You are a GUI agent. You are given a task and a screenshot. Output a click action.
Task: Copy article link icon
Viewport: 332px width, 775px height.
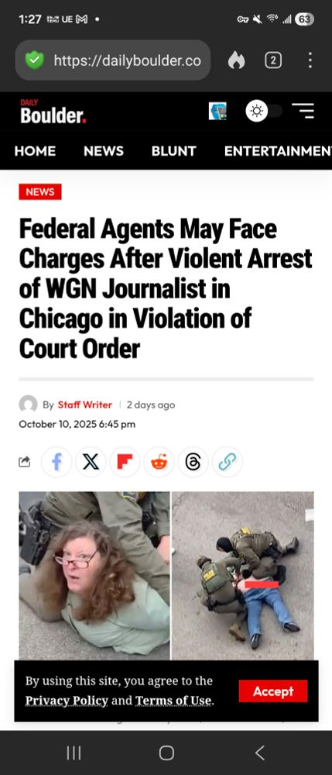point(227,462)
